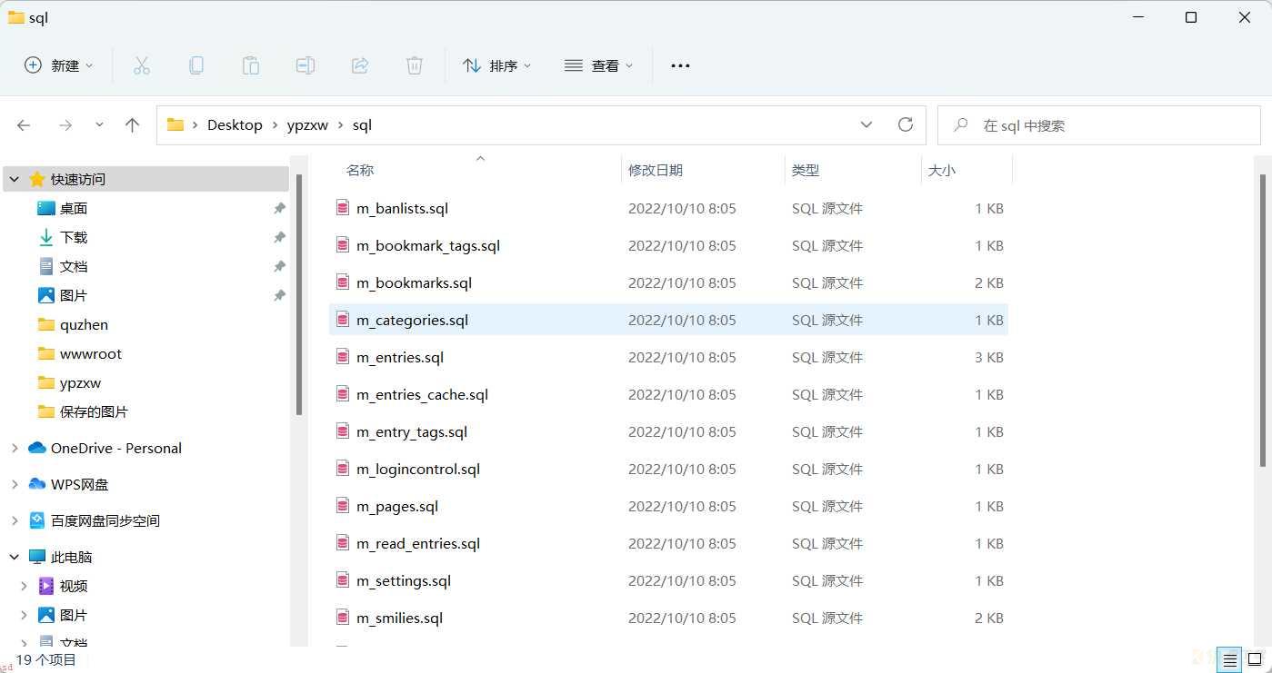
Task: Open wwwroot folder in sidebar
Action: click(x=90, y=353)
